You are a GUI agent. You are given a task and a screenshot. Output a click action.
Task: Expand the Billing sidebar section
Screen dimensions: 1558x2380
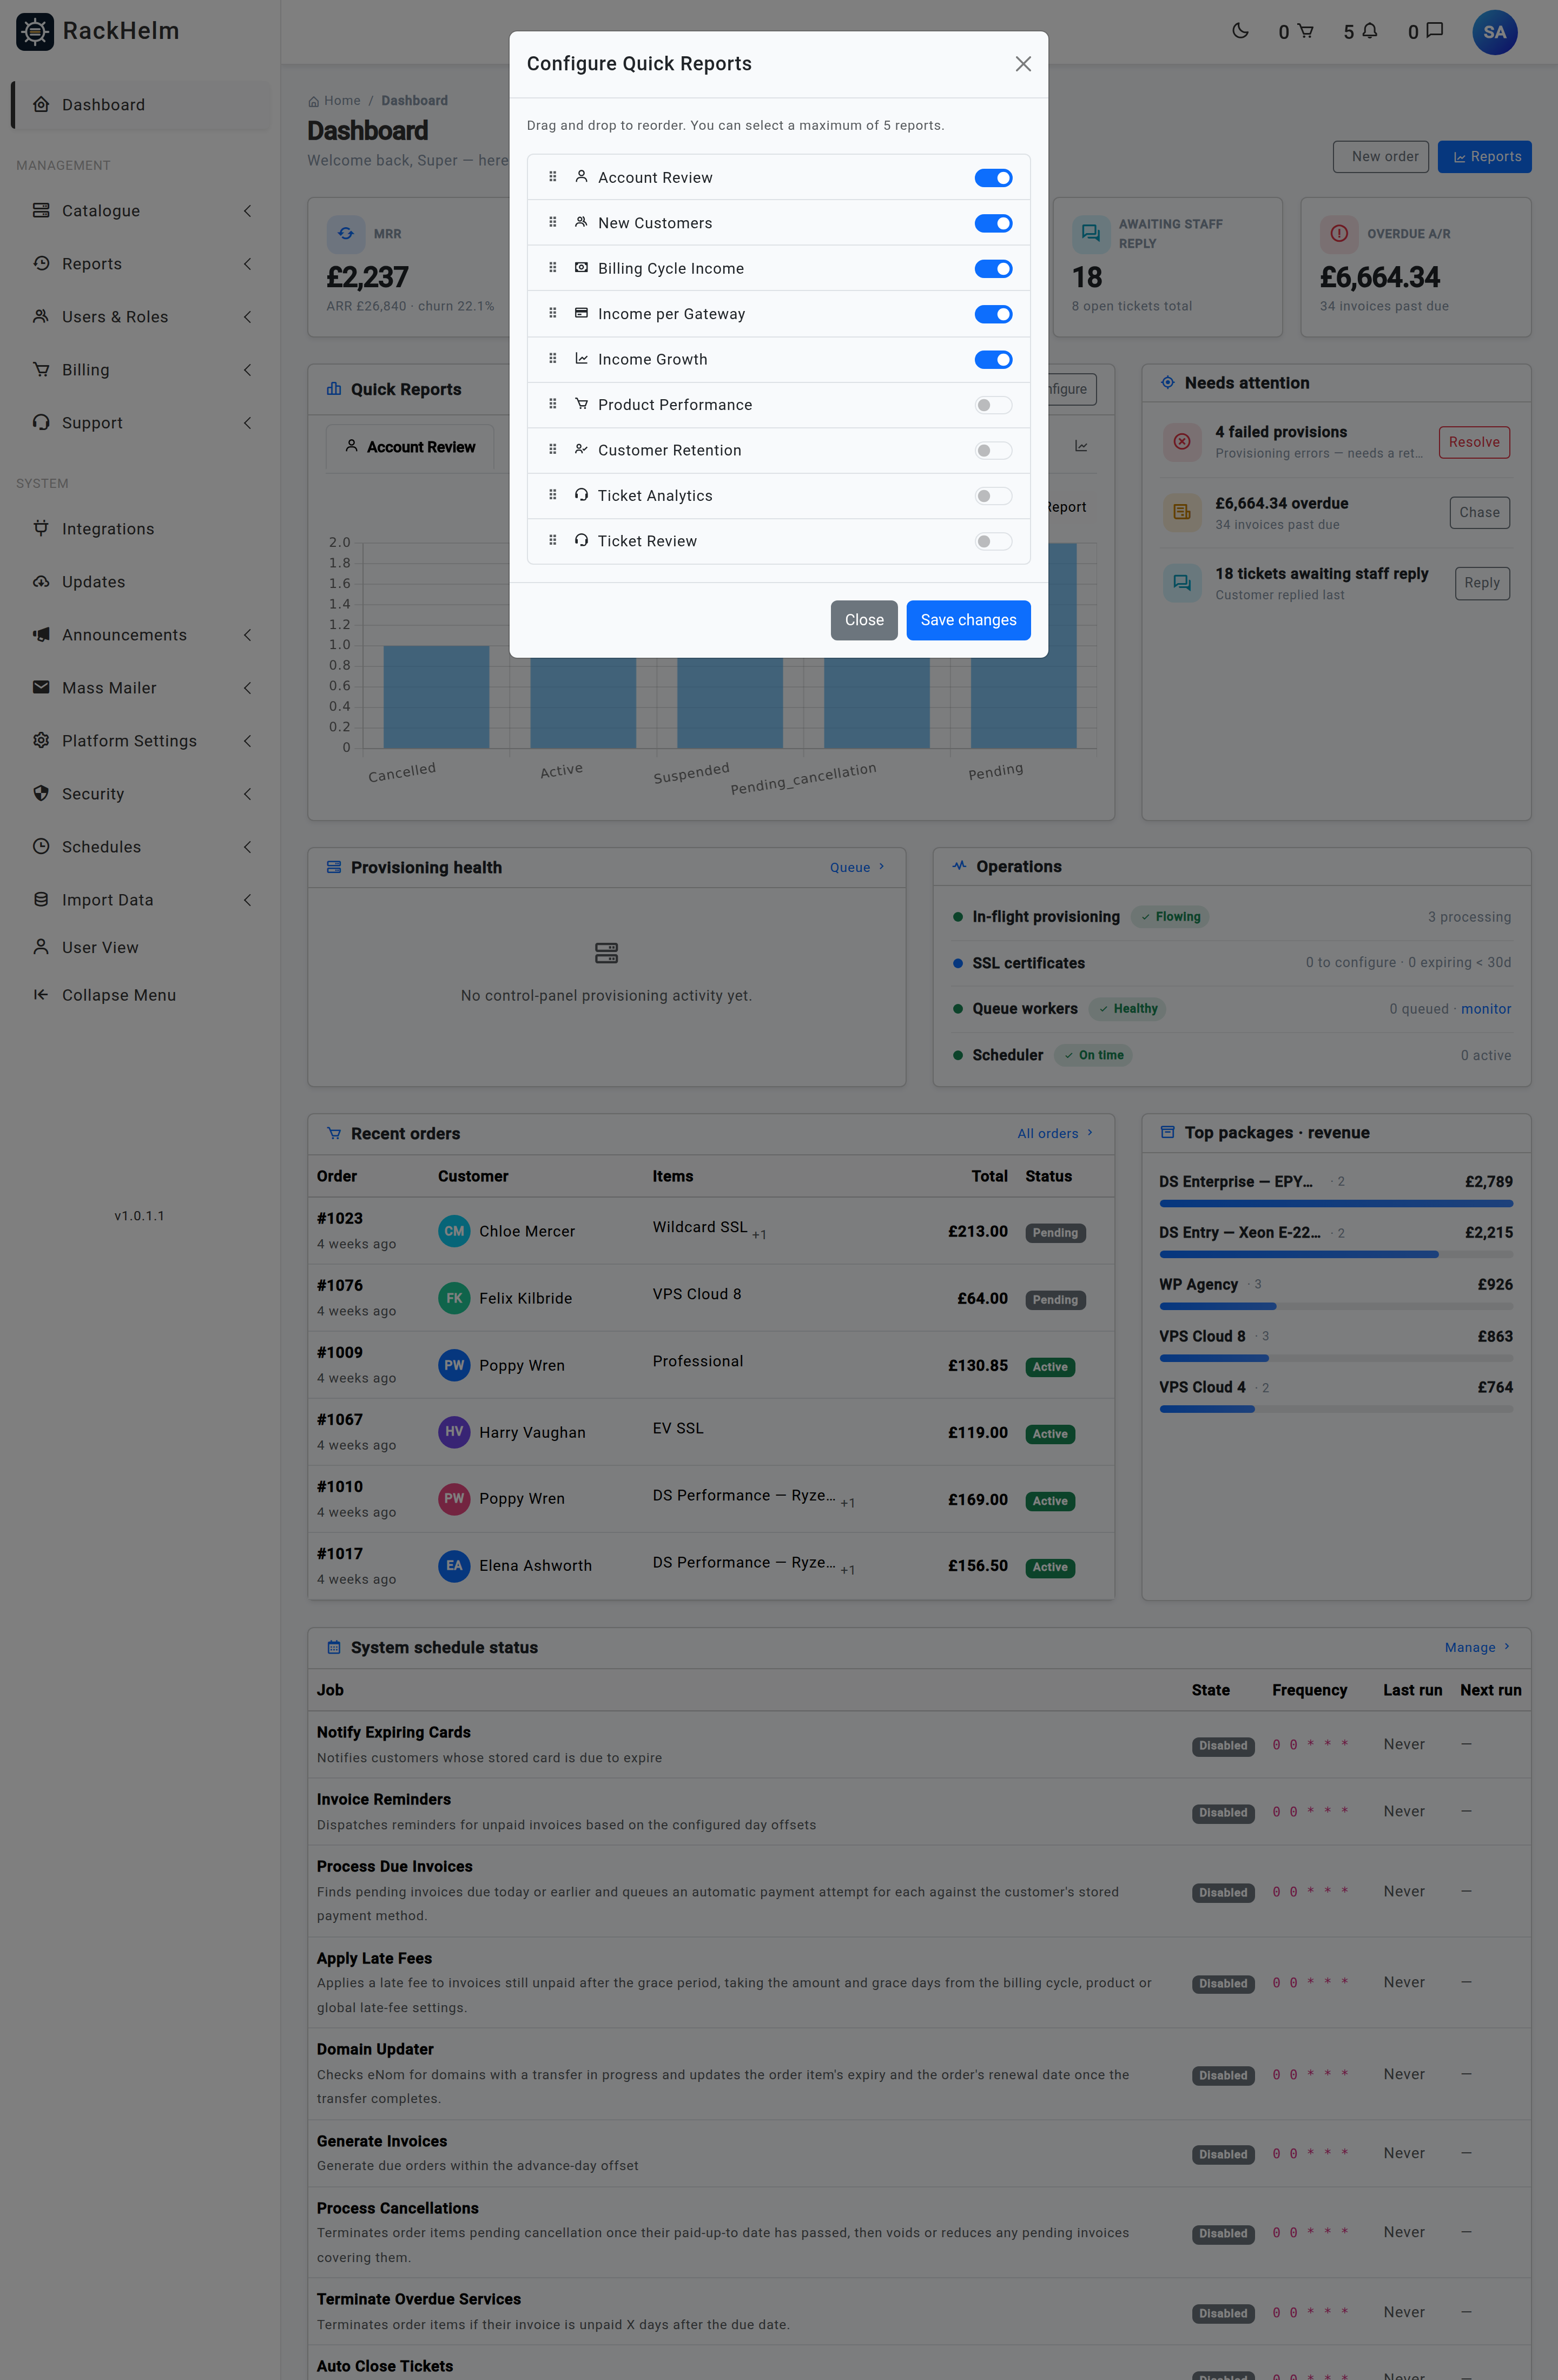(x=141, y=370)
